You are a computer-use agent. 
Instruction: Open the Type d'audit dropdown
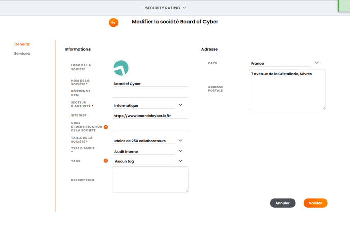[180, 151]
